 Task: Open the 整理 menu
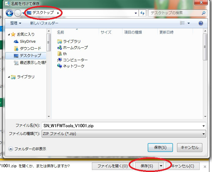coord(16,23)
